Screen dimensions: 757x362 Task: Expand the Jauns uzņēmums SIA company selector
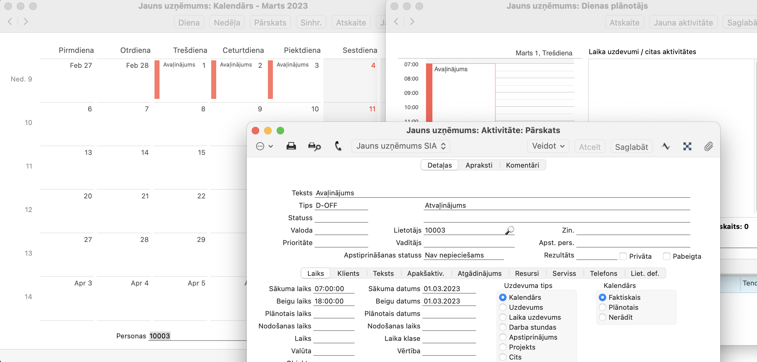401,146
